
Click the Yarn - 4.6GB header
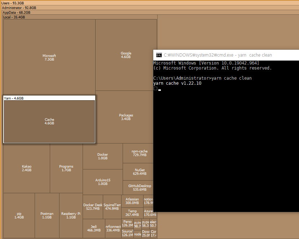tap(49, 98)
